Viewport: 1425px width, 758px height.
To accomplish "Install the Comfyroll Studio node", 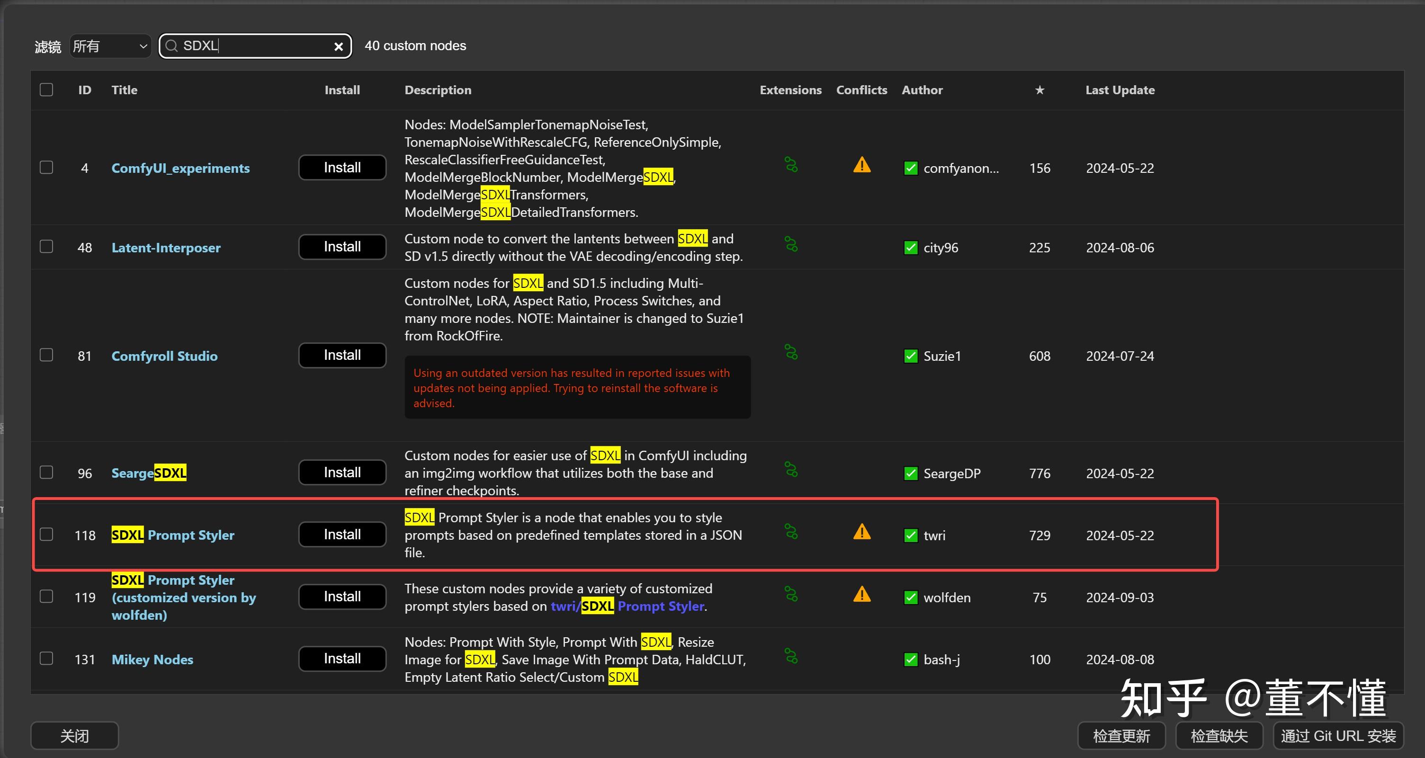I will coord(342,355).
